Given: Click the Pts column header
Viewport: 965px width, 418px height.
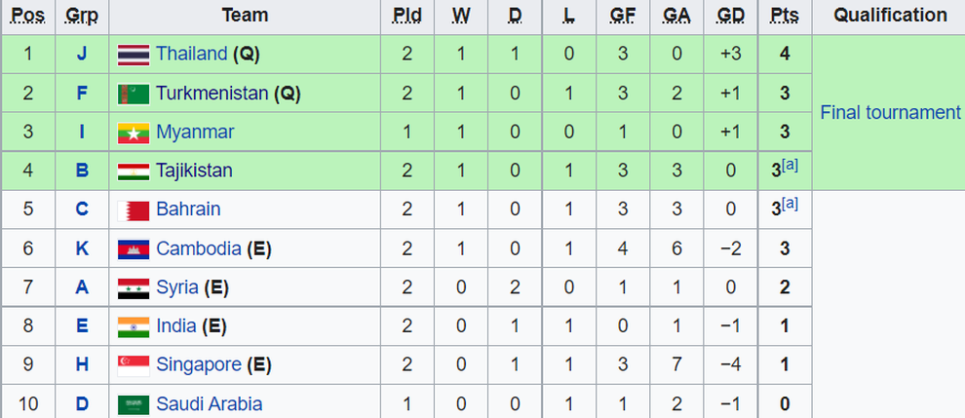Looking at the screenshot, I should click(785, 16).
